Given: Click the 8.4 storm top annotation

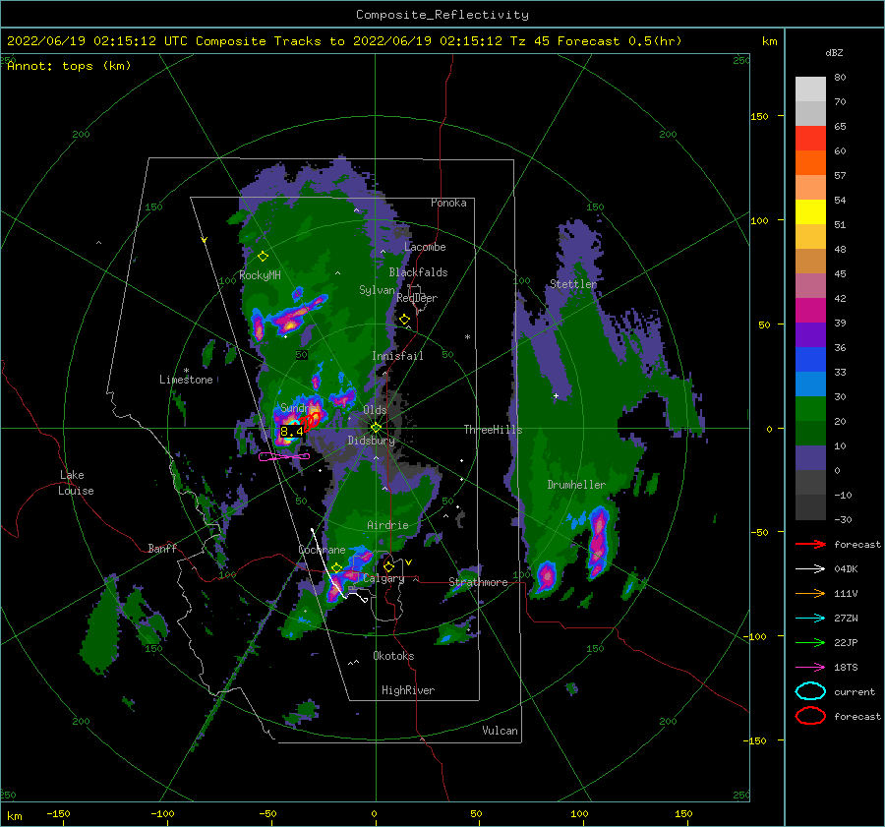Looking at the screenshot, I should click(292, 432).
